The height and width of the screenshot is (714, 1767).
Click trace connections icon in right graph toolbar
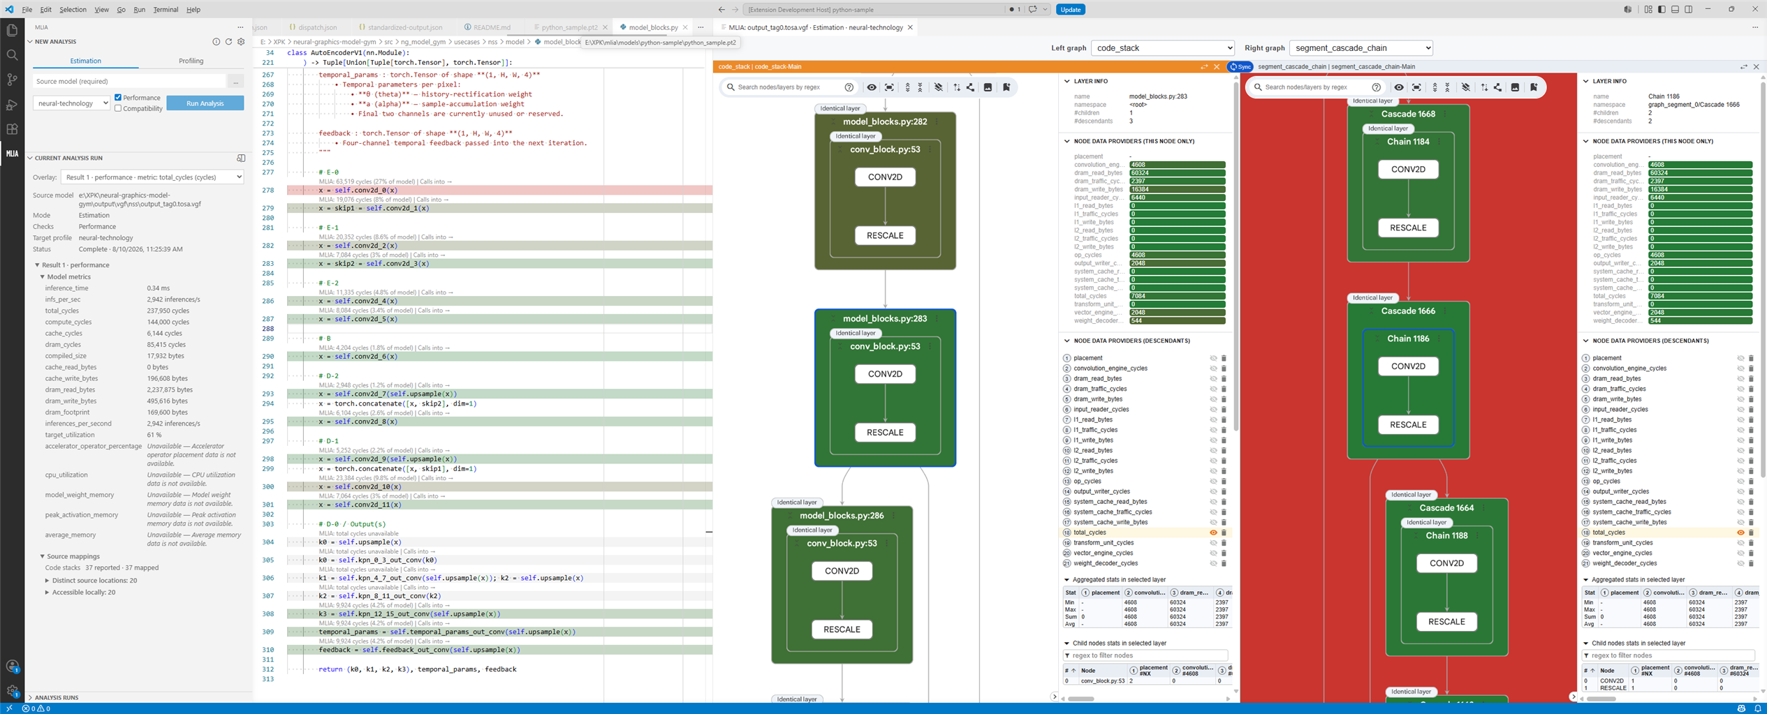1498,87
